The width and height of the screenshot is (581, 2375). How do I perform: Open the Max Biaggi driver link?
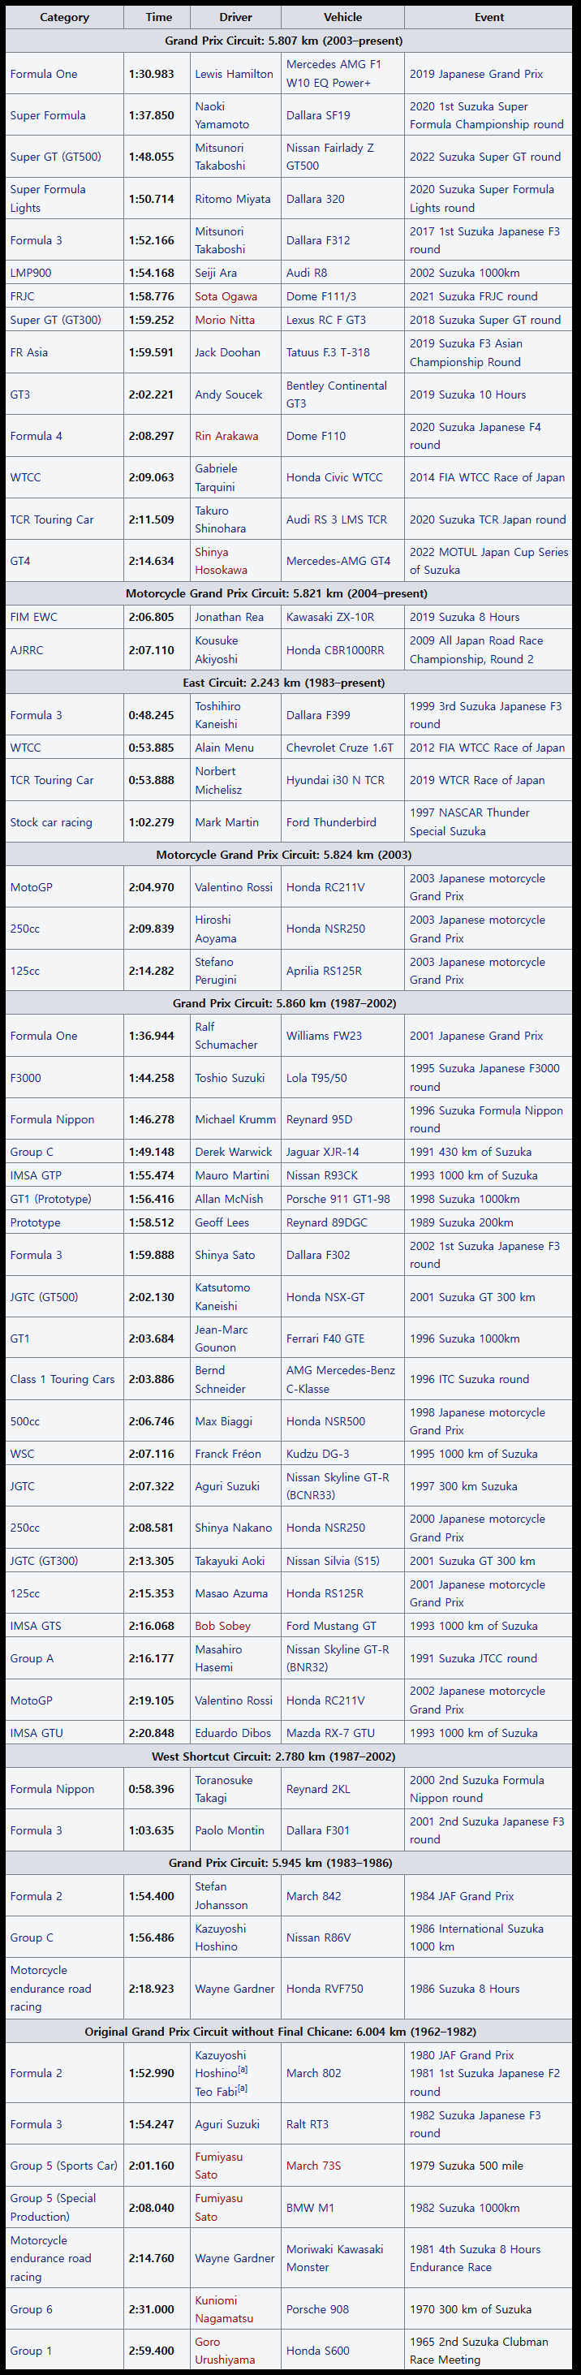(x=223, y=1422)
